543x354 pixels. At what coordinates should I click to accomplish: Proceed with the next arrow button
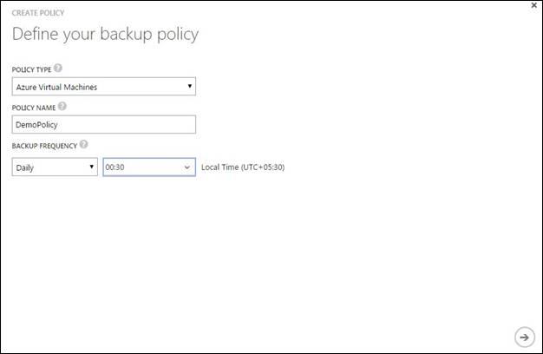523,337
